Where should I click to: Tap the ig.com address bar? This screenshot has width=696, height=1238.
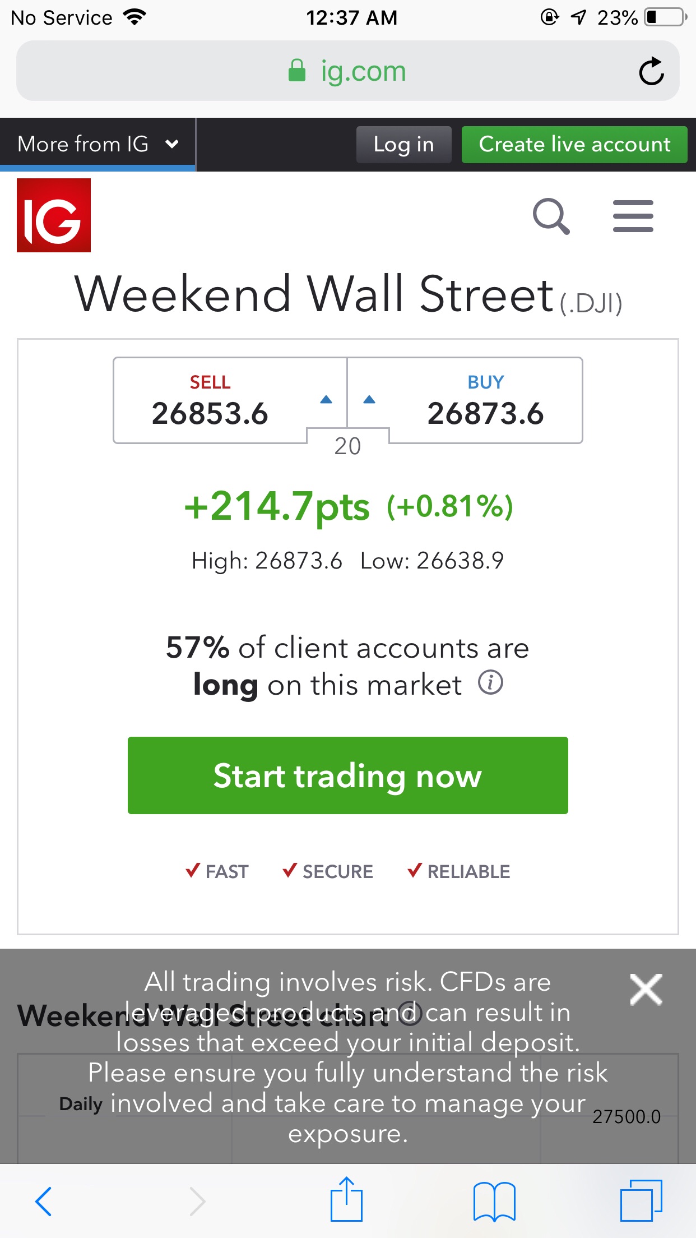(x=348, y=71)
